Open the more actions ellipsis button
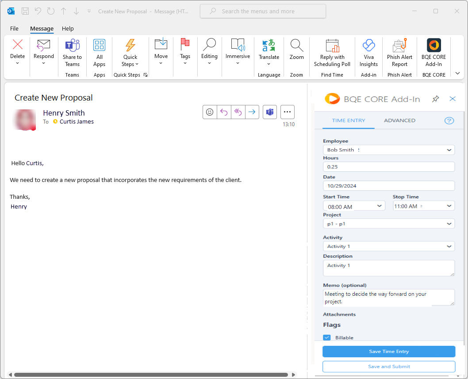Image resolution: width=468 pixels, height=379 pixels. tap(288, 112)
